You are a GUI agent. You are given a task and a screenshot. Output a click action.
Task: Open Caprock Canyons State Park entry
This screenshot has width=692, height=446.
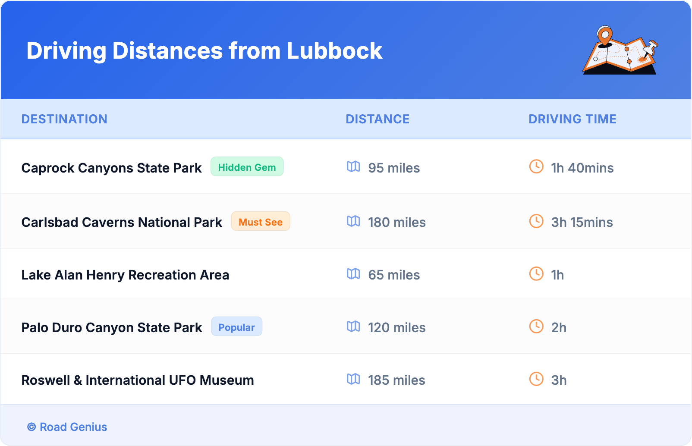(111, 168)
